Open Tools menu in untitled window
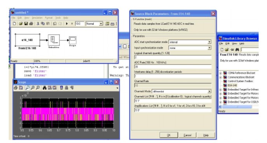The height and width of the screenshot is (143, 267). pyautogui.click(x=58, y=18)
